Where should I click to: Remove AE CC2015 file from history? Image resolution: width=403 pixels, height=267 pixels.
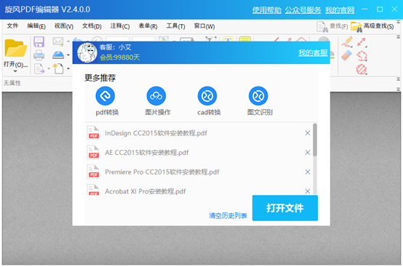(308, 152)
